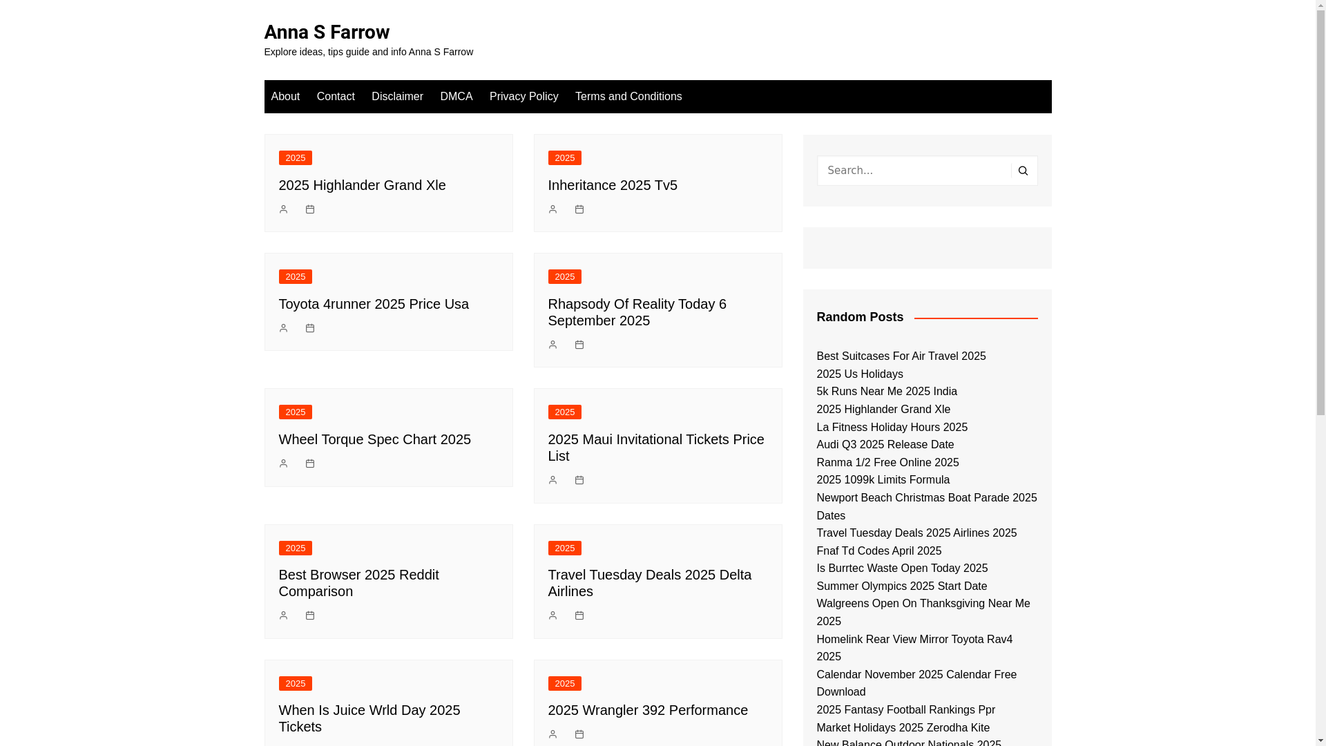Viewport: 1326px width, 746px height.
Task: Click 2025 category tag above Travel Tuesday Delta
Action: pos(565,548)
